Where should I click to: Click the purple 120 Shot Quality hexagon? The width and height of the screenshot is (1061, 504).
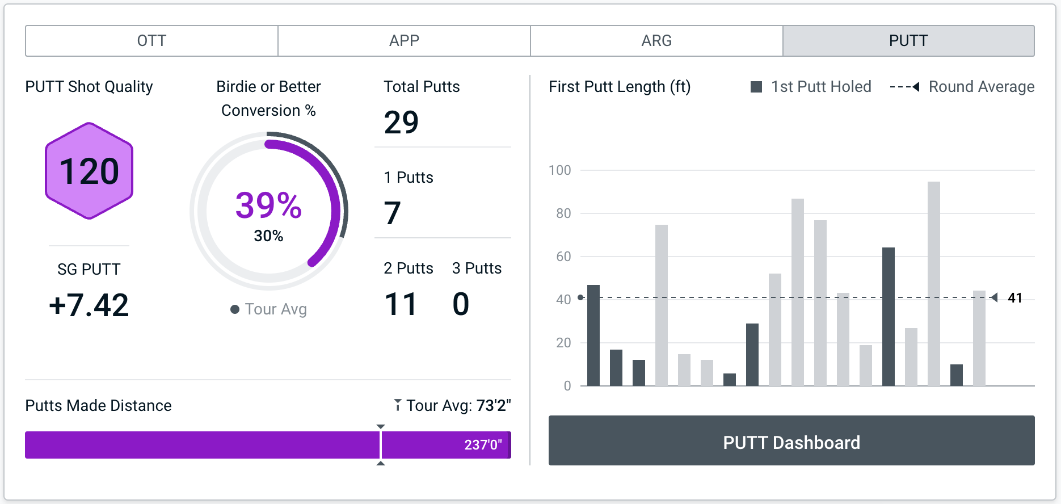(89, 171)
